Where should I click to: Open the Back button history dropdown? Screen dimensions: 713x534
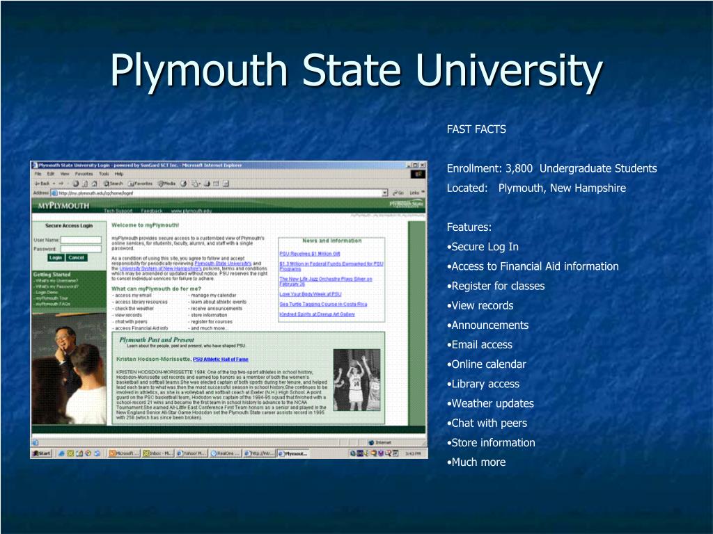point(54,184)
